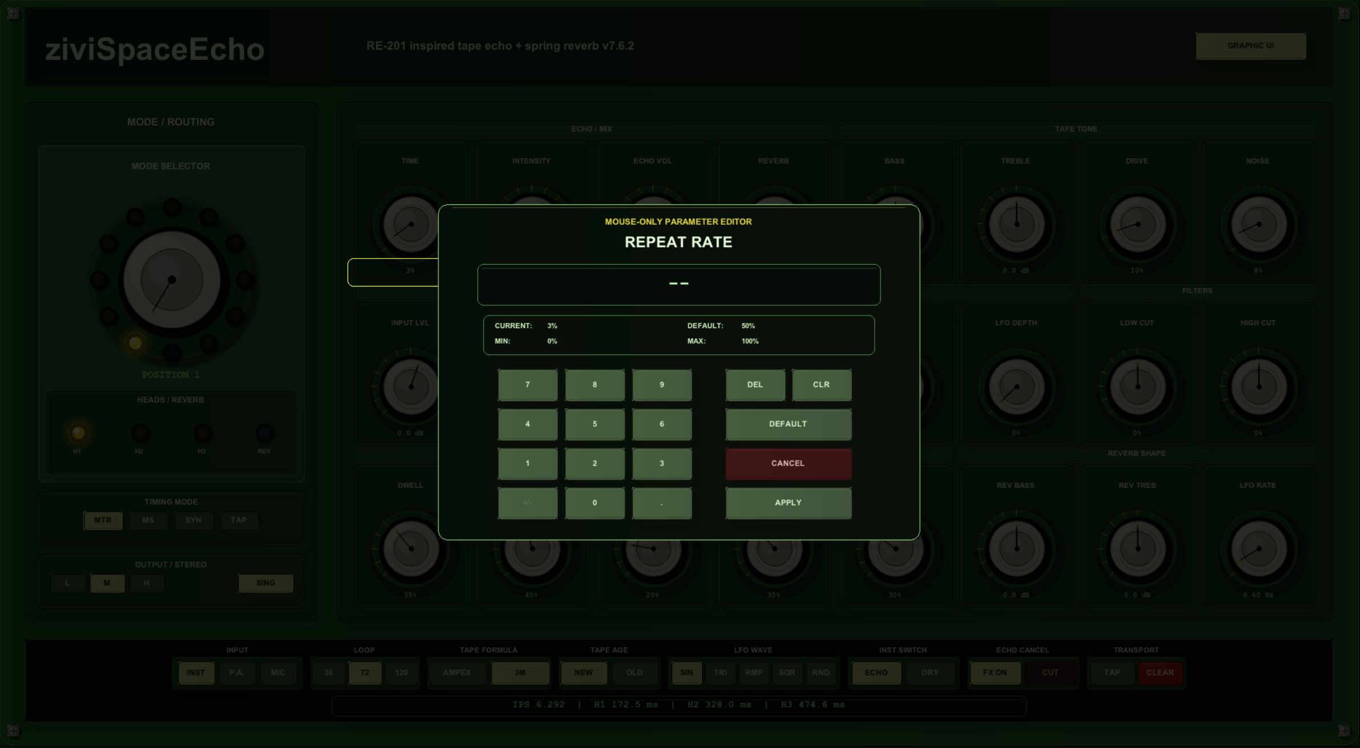This screenshot has height=748, width=1360.
Task: Set loop length to 36
Action: pyautogui.click(x=328, y=673)
